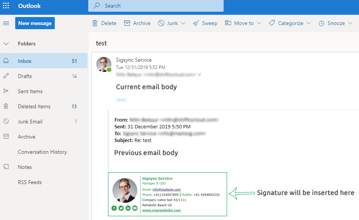Collapse the navigation pane hamburger icon
Image resolution: width=359 pixels, height=220 pixels.
click(x=6, y=23)
